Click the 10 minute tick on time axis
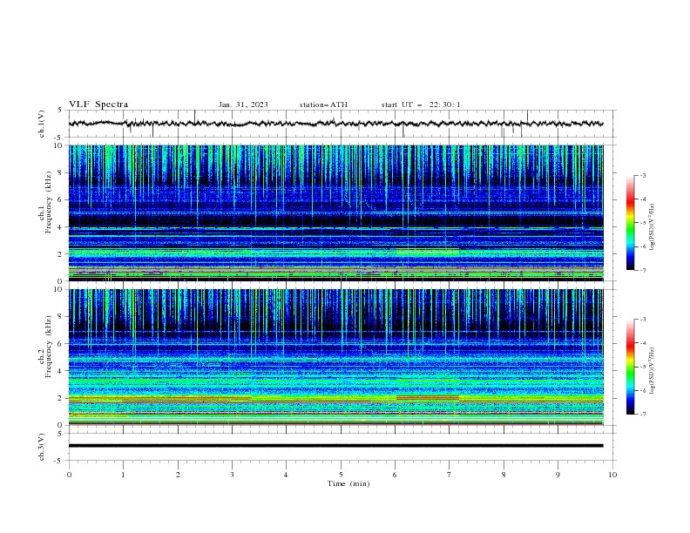Viewport: 690px width, 533px height. (x=612, y=475)
